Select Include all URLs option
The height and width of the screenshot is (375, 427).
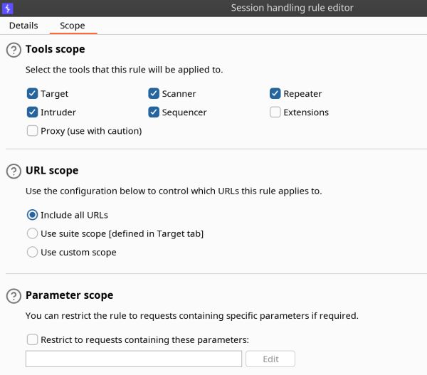(32, 215)
